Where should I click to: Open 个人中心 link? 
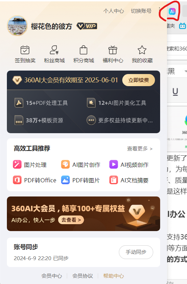[x=114, y=11]
